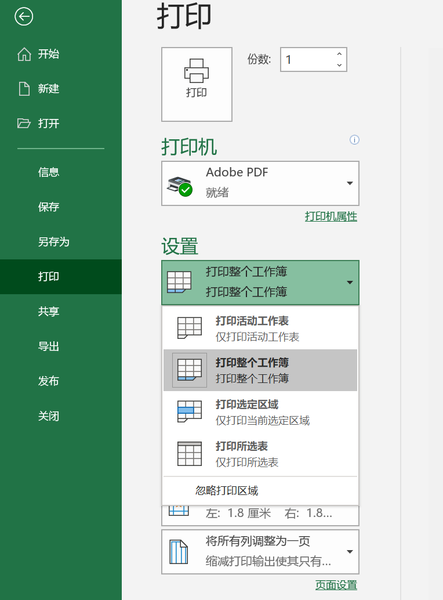Viewport: 443px width, 600px height.
Task: Open the 打开 menu item
Action: (x=61, y=124)
